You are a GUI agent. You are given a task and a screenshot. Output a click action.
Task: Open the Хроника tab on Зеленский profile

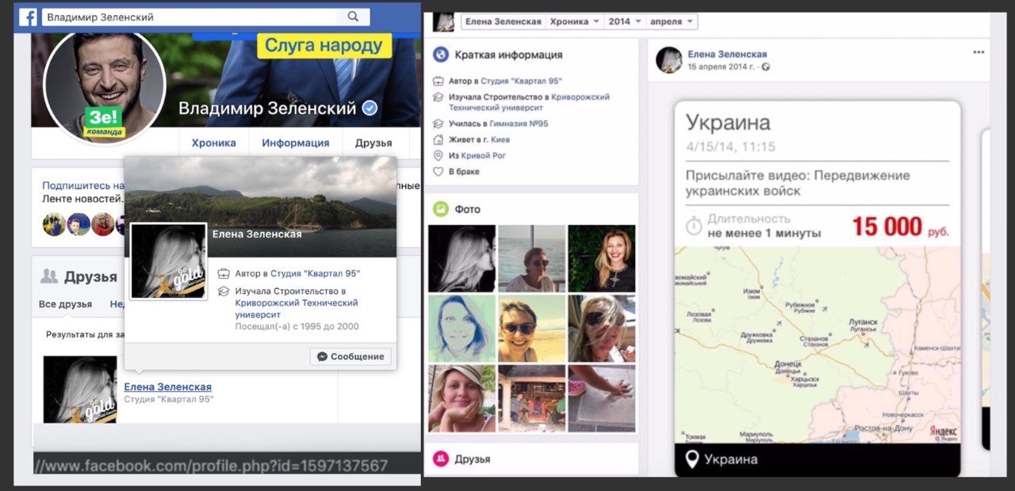(x=213, y=143)
